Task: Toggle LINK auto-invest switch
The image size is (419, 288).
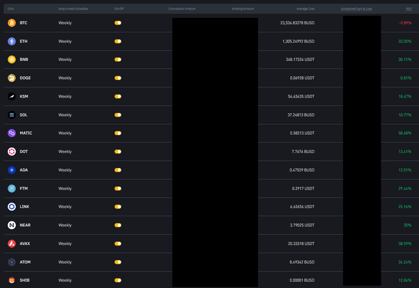Action: click(118, 206)
